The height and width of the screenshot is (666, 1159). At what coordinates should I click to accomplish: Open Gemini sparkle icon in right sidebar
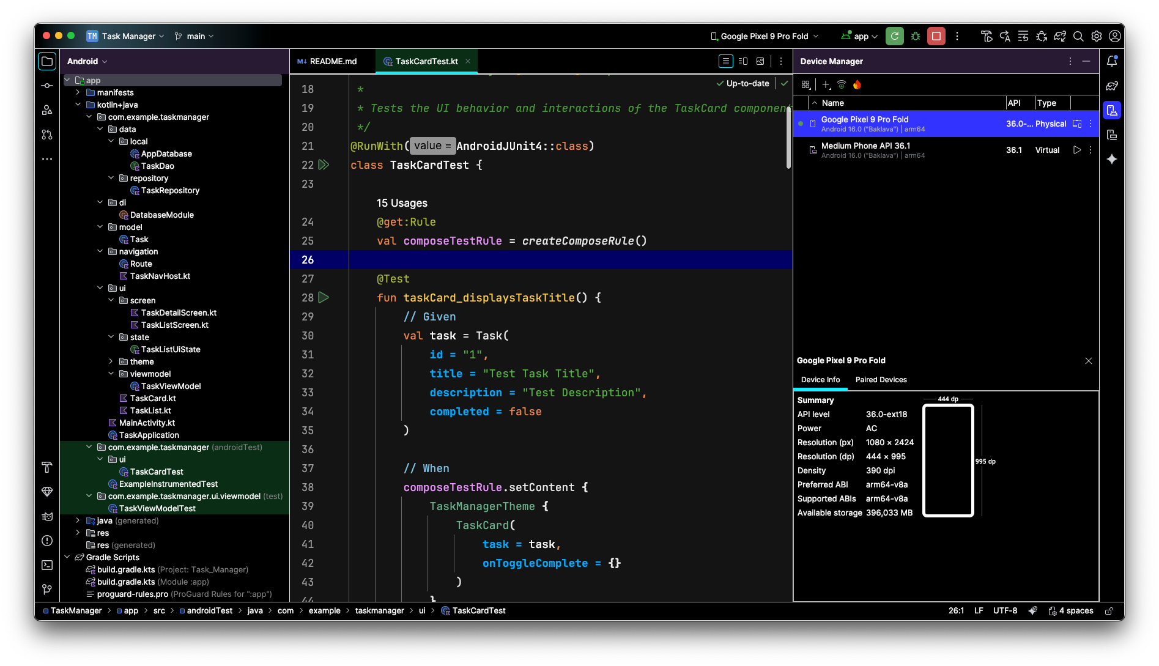click(x=1112, y=159)
